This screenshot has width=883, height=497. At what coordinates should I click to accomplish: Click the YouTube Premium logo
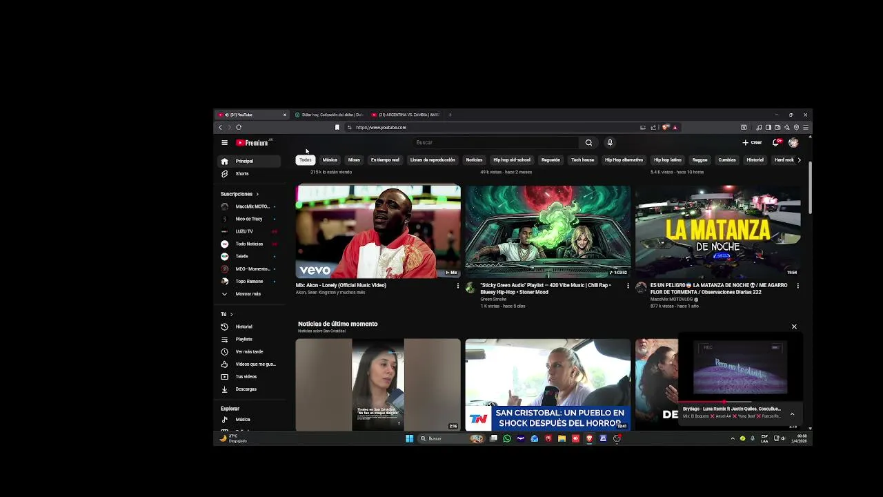(252, 143)
